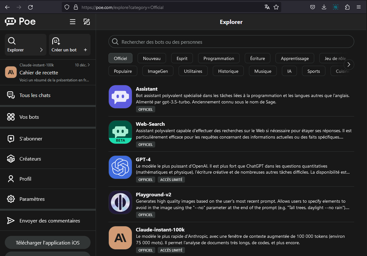Select the Jeu de rôle category
The image size is (367, 256).
pos(335,58)
